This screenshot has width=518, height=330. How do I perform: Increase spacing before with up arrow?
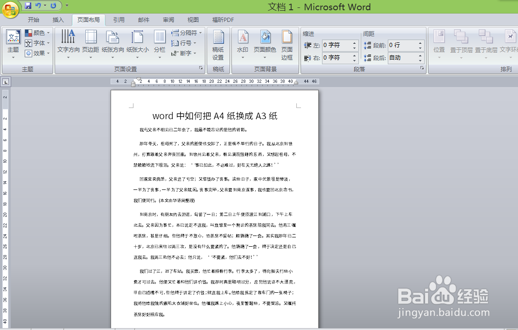click(x=420, y=42)
